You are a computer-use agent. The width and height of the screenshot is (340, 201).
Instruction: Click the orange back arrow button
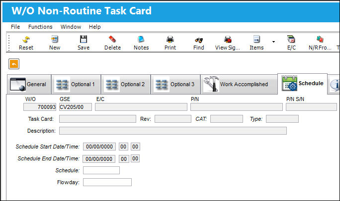click(14, 64)
